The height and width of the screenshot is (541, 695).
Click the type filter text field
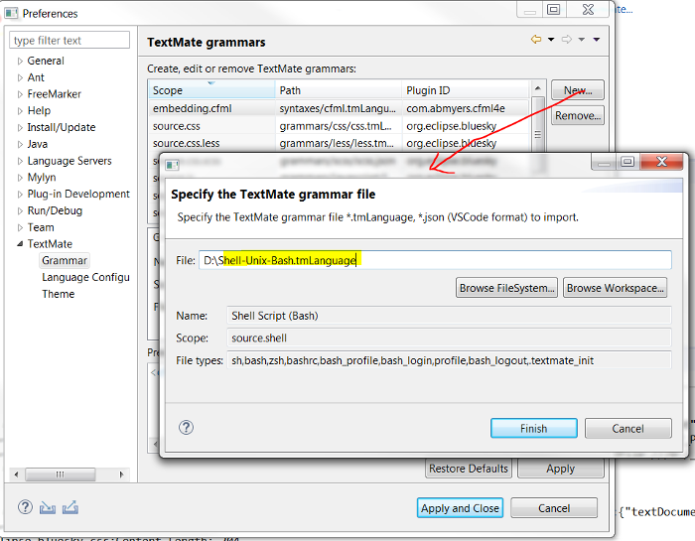tap(69, 41)
